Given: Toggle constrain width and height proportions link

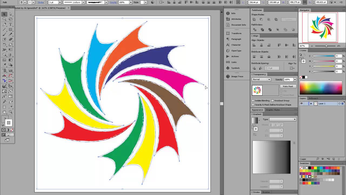Looking at the screenshot, I should [x=305, y=2].
